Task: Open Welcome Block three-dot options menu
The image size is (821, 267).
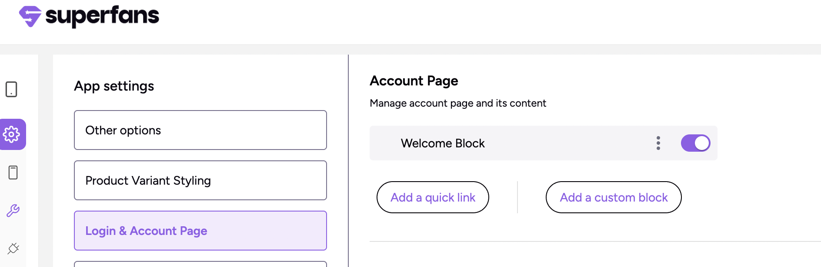Action: click(658, 143)
